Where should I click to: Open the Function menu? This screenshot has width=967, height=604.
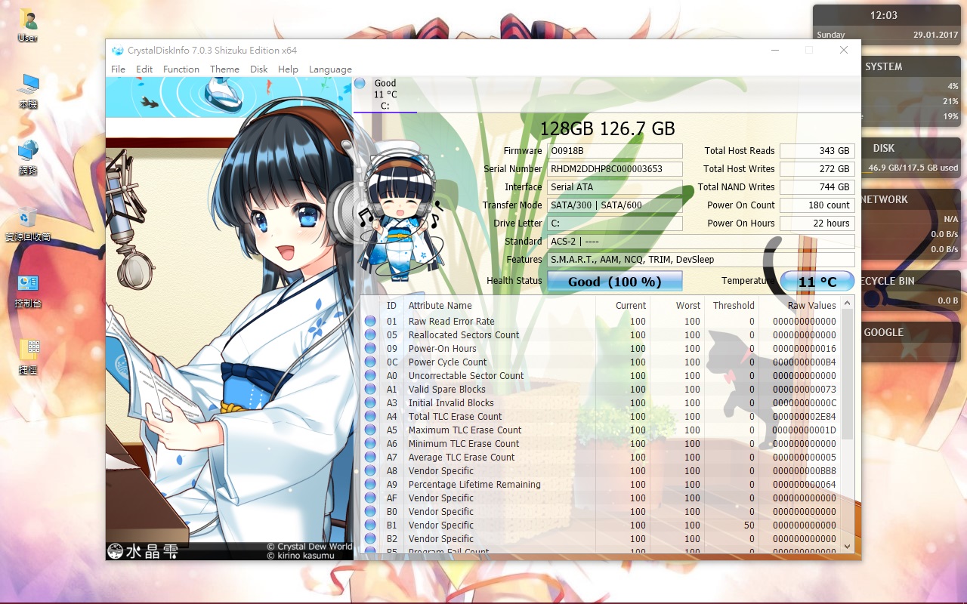tap(181, 69)
